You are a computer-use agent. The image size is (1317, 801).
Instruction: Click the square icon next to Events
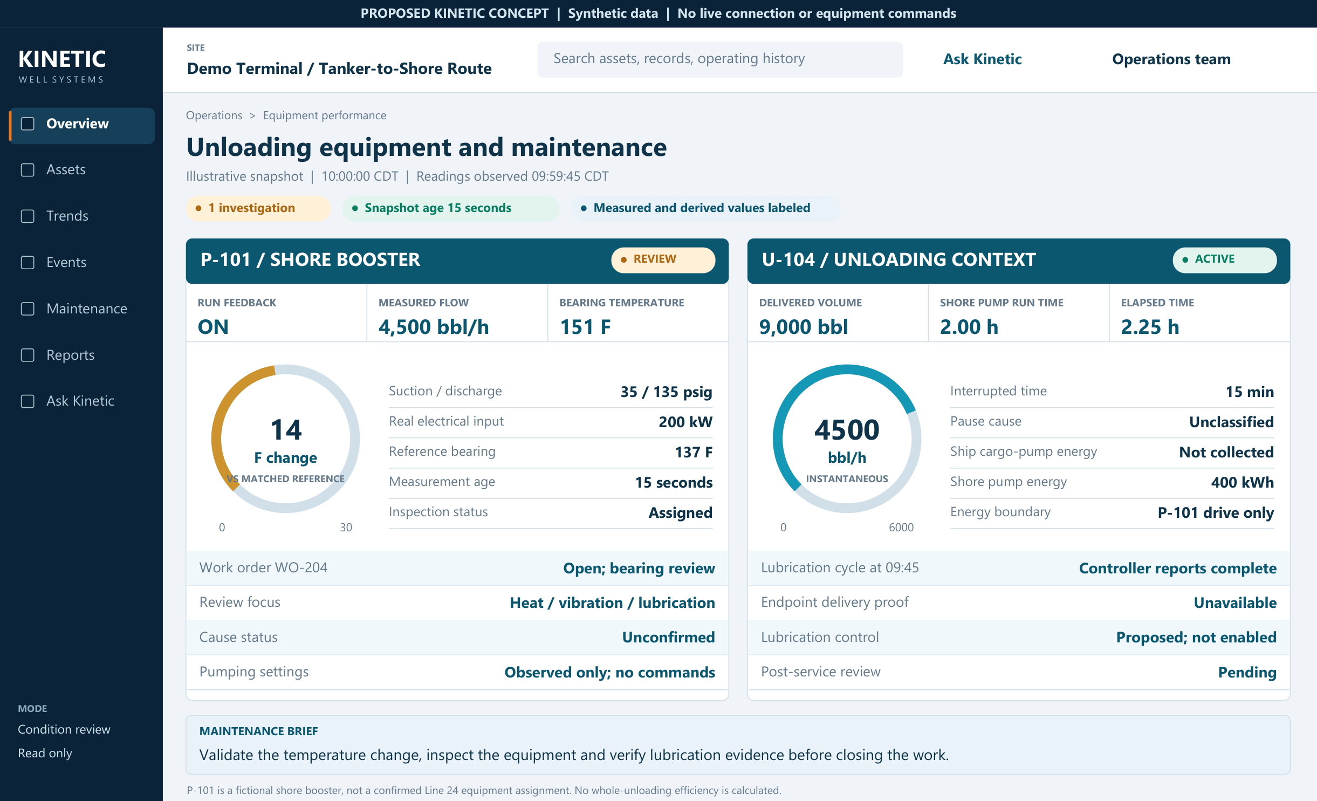coord(28,263)
